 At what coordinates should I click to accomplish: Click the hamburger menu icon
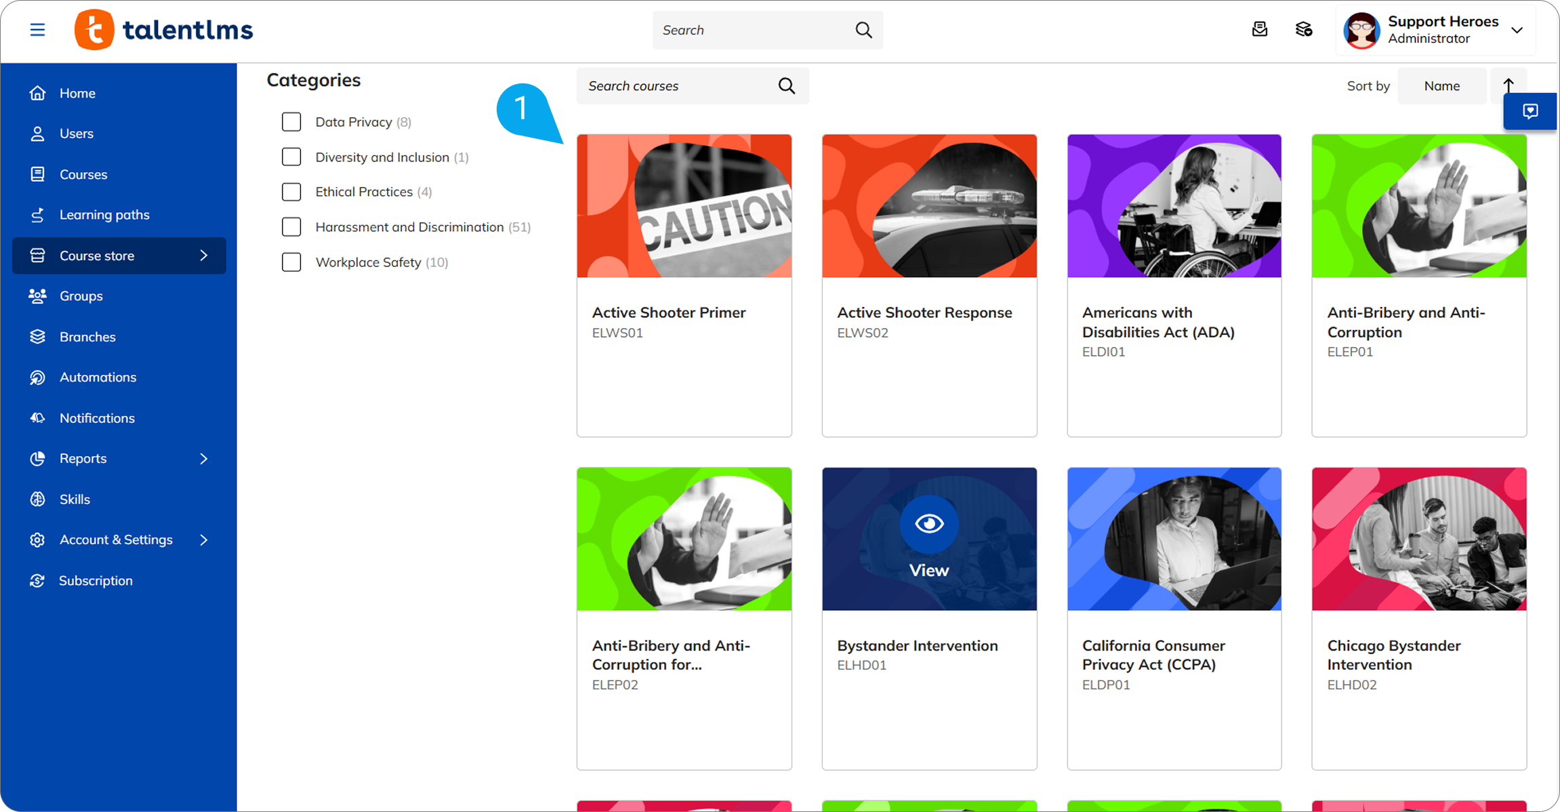point(37,30)
